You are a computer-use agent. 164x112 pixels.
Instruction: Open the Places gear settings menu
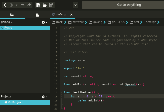[44, 22]
